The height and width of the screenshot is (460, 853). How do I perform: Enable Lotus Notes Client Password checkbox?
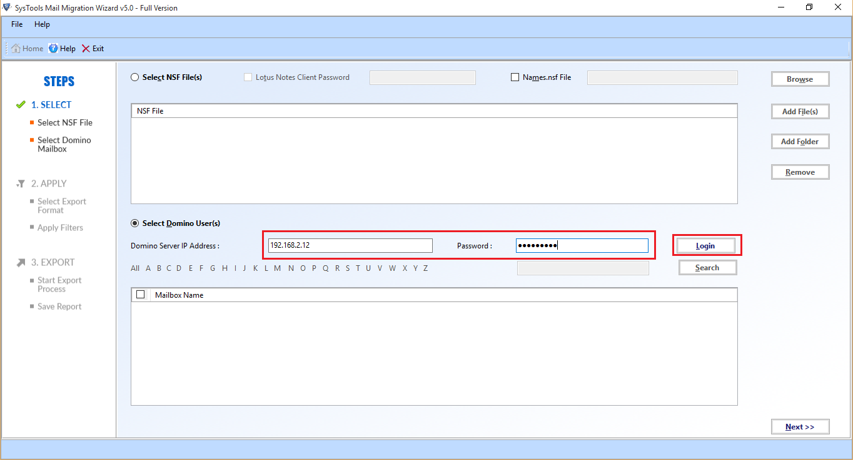click(248, 77)
